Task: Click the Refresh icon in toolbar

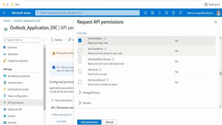Action: (52, 40)
